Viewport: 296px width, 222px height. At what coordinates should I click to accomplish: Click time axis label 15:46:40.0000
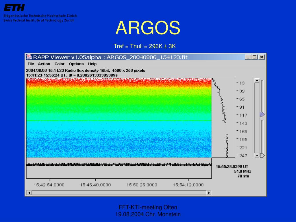95,185
